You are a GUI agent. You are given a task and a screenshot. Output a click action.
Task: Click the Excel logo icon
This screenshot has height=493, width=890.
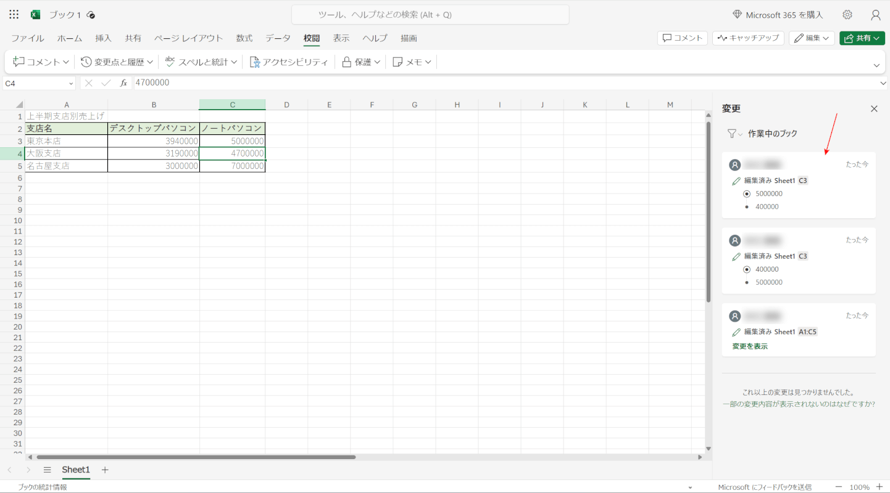pyautogui.click(x=36, y=15)
